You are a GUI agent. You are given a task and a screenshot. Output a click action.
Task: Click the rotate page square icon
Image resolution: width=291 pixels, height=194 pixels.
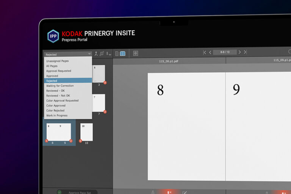pyautogui.click(x=102, y=54)
